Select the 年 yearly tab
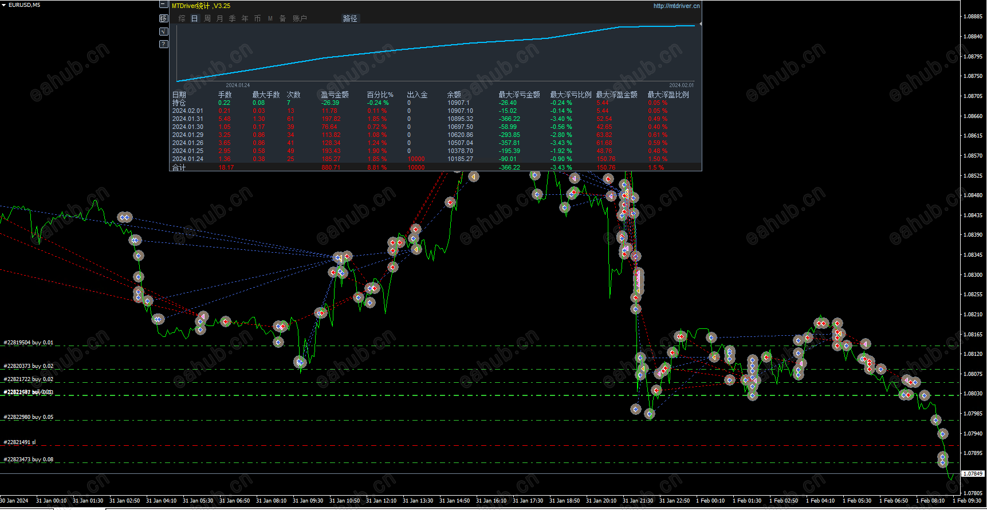Screen dimensions: 987x510 (x=245, y=18)
